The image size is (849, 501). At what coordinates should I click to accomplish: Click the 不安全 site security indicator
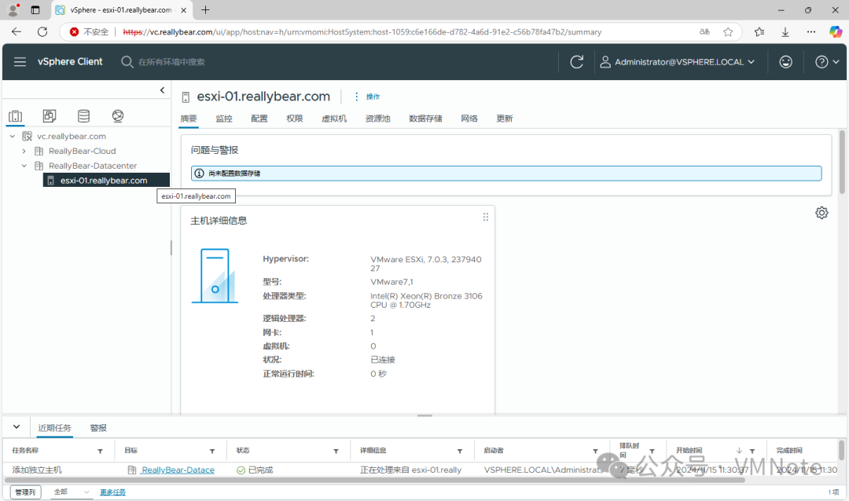tap(90, 32)
